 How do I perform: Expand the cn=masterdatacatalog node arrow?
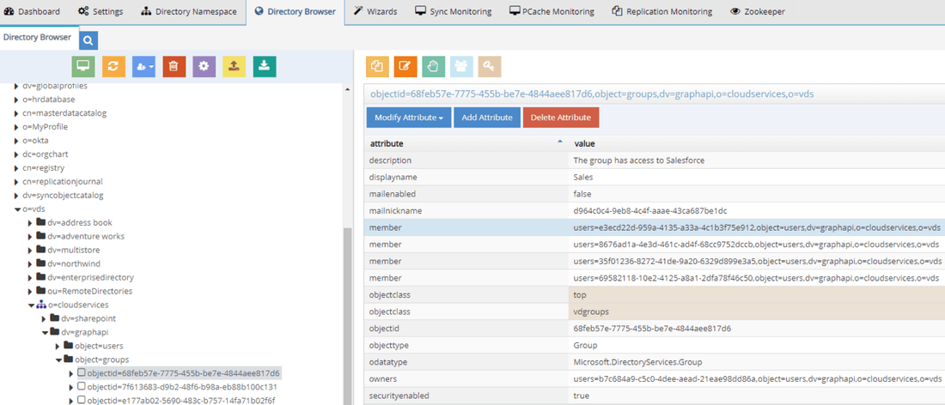[x=16, y=113]
